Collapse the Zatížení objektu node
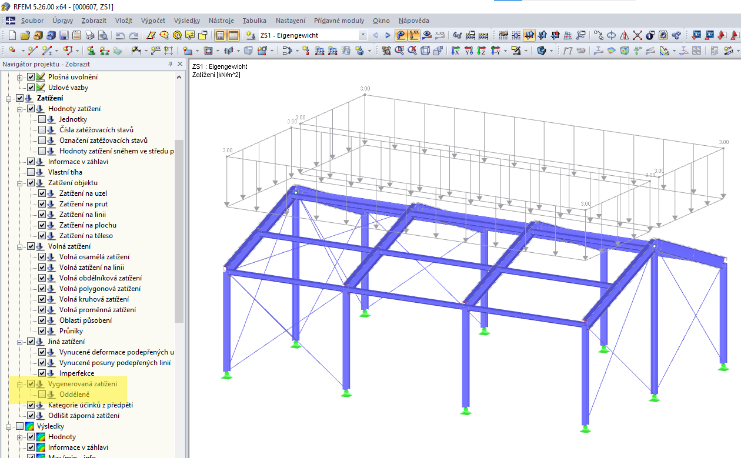 tap(20, 183)
